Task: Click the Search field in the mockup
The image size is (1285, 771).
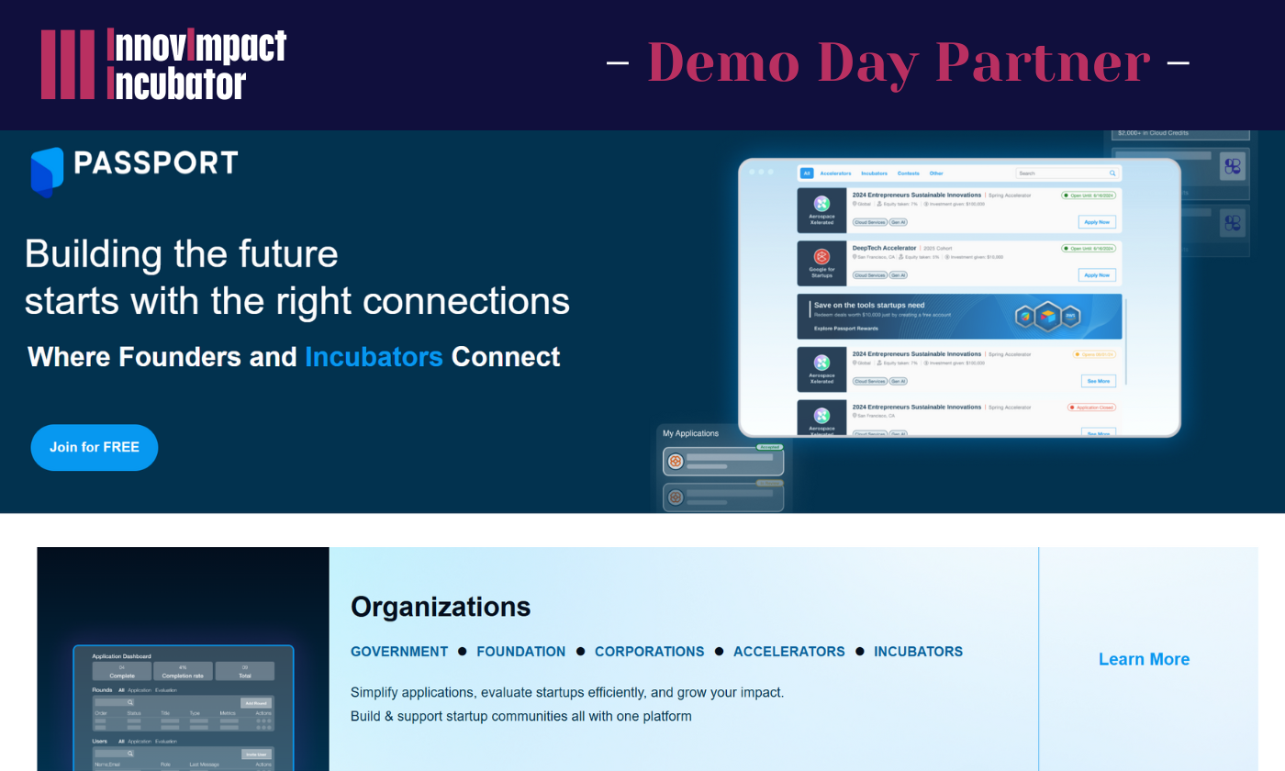Action: click(x=1067, y=173)
